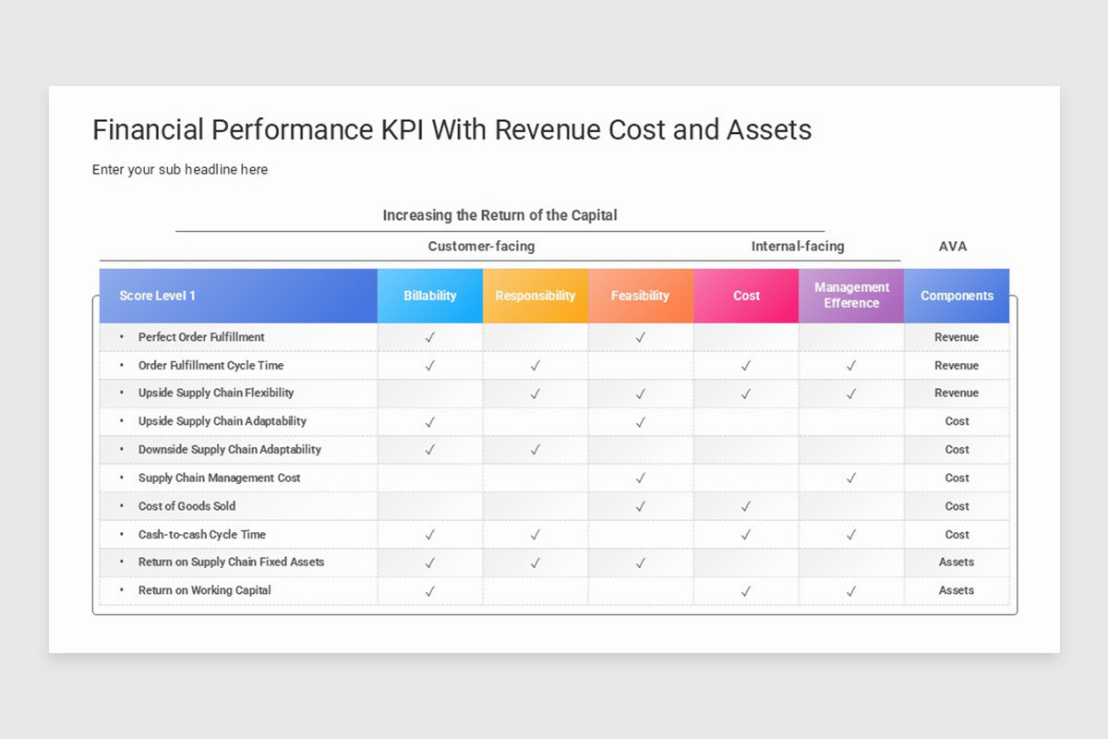The width and height of the screenshot is (1108, 739).
Task: Select the Cost column checkmark for Return on Working Capital
Action: point(746,590)
